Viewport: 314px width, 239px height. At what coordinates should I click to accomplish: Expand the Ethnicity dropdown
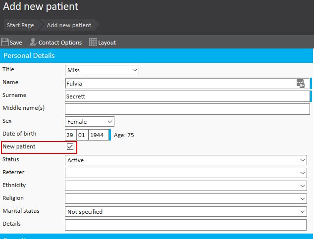[x=186, y=186]
